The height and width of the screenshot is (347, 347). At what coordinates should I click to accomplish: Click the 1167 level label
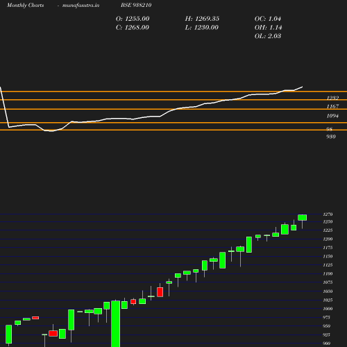click(x=332, y=106)
